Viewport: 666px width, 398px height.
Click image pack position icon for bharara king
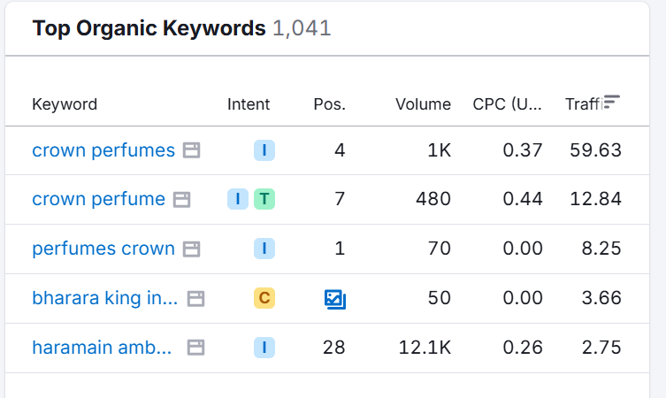[334, 299]
